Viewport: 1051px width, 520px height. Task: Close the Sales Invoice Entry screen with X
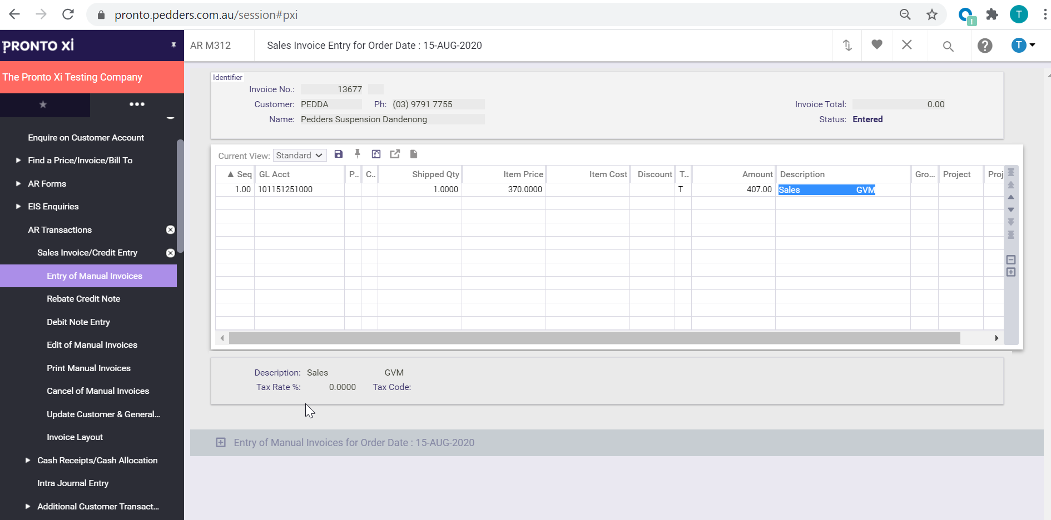[907, 44]
